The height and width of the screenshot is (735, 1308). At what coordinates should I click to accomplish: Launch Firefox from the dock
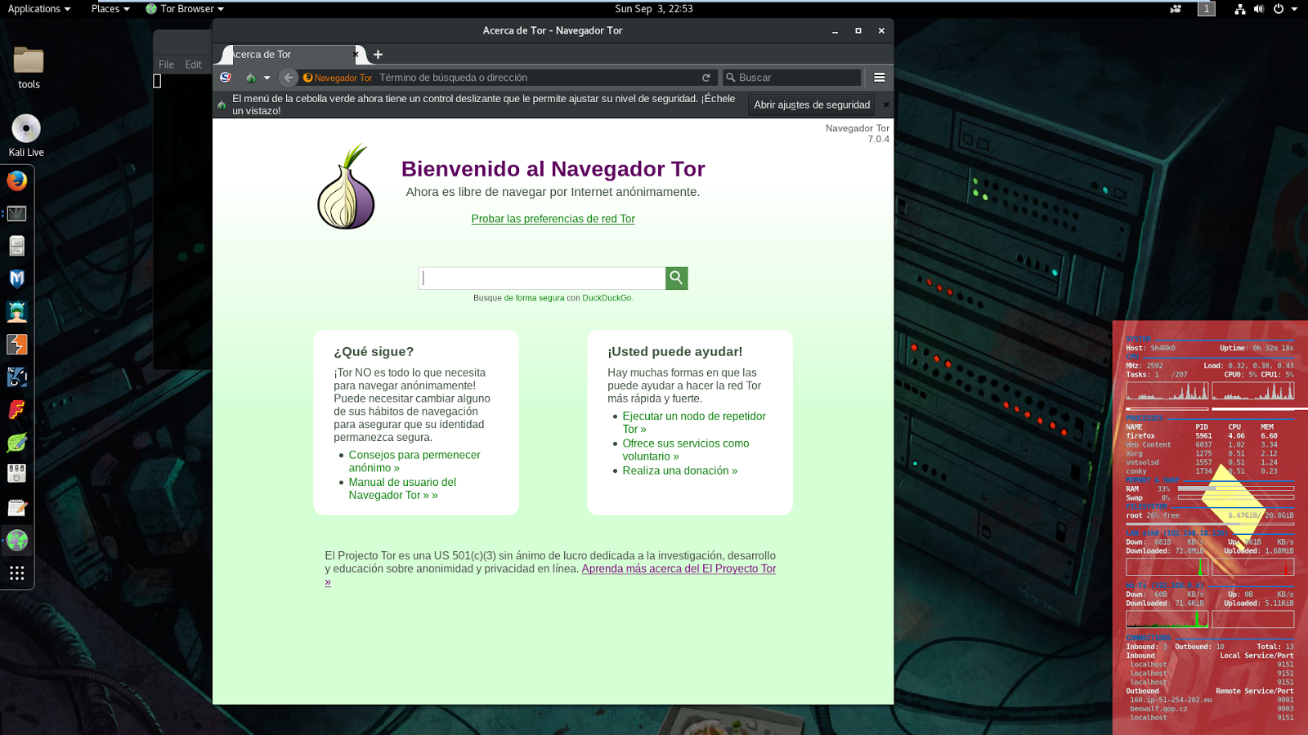click(x=17, y=181)
